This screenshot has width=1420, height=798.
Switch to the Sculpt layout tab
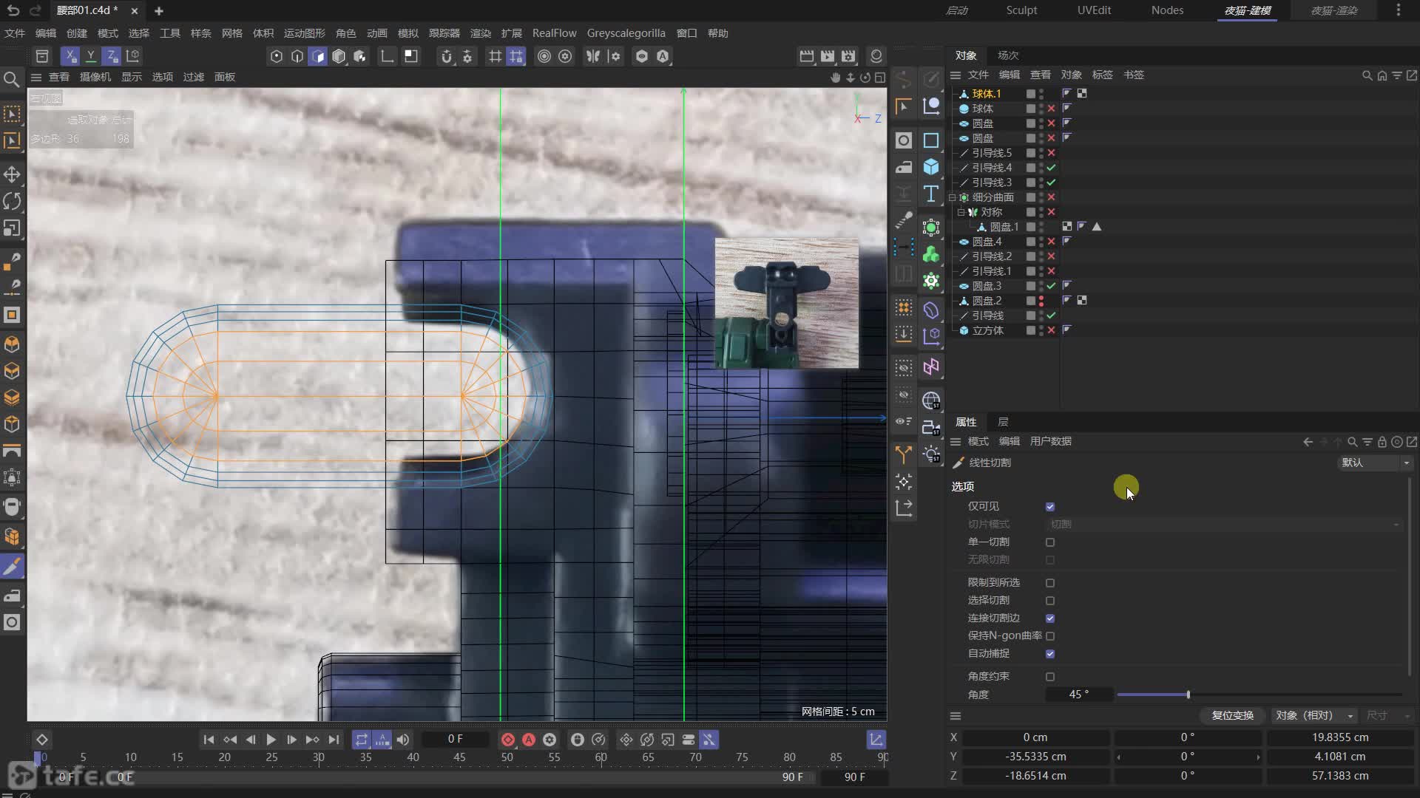pyautogui.click(x=1021, y=10)
